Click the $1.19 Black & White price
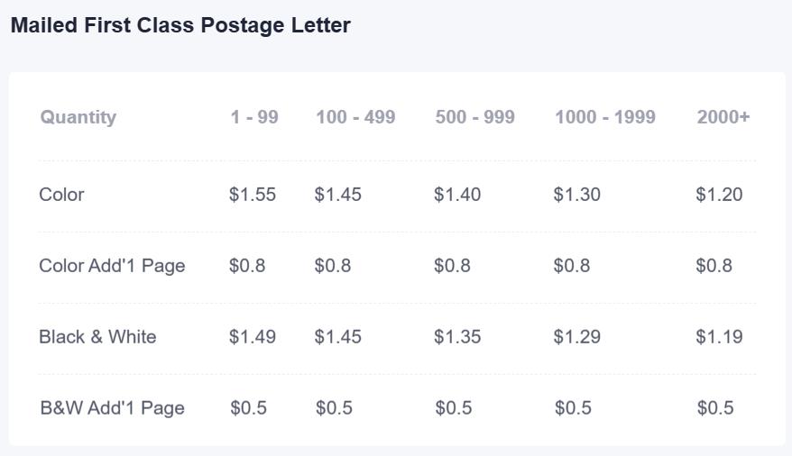The width and height of the screenshot is (792, 456). (719, 337)
